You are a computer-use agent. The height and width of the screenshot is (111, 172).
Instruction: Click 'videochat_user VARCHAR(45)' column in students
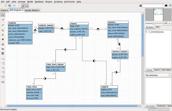point(20,40)
